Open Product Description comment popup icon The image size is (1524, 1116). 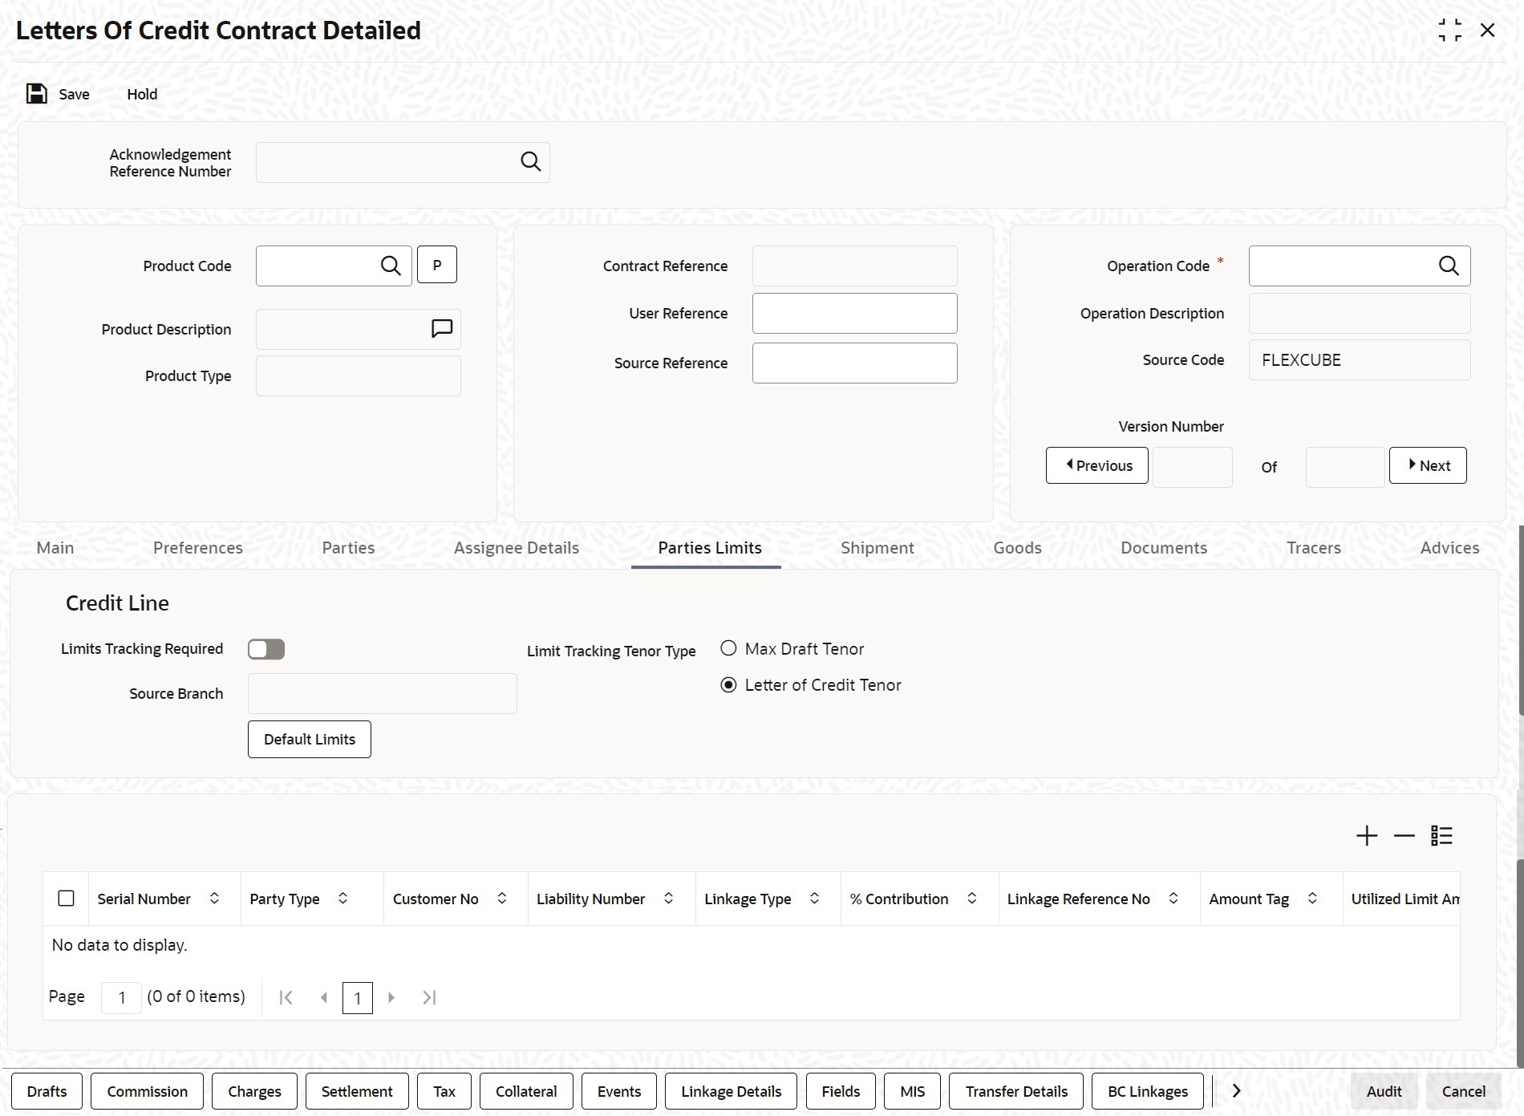click(x=442, y=329)
